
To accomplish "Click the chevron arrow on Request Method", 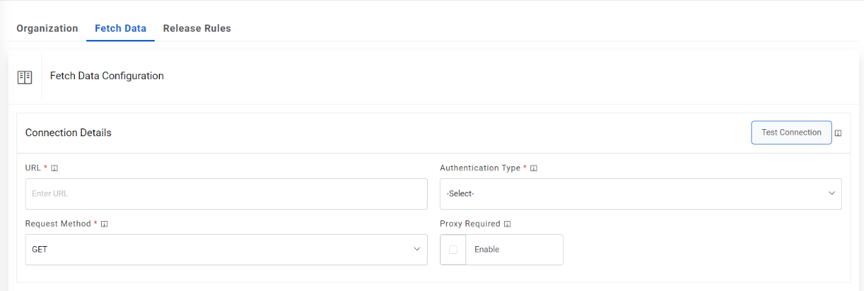I will coord(417,250).
